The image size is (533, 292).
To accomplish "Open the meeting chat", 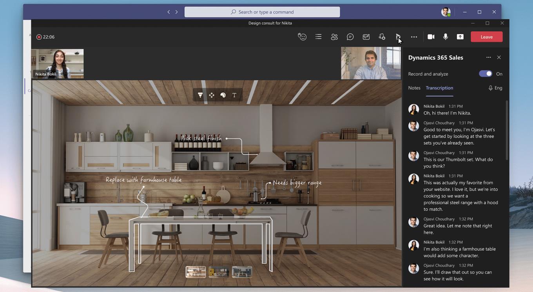I will click(x=350, y=36).
